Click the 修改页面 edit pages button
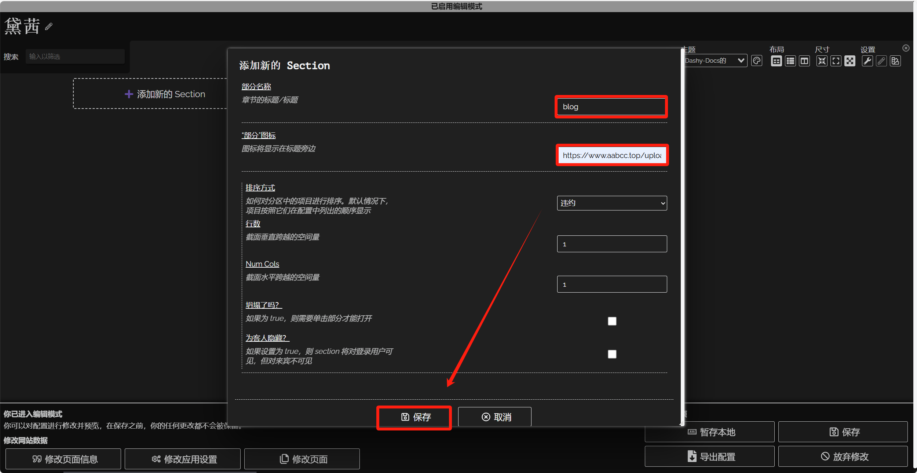Image resolution: width=917 pixels, height=473 pixels. pos(302,459)
